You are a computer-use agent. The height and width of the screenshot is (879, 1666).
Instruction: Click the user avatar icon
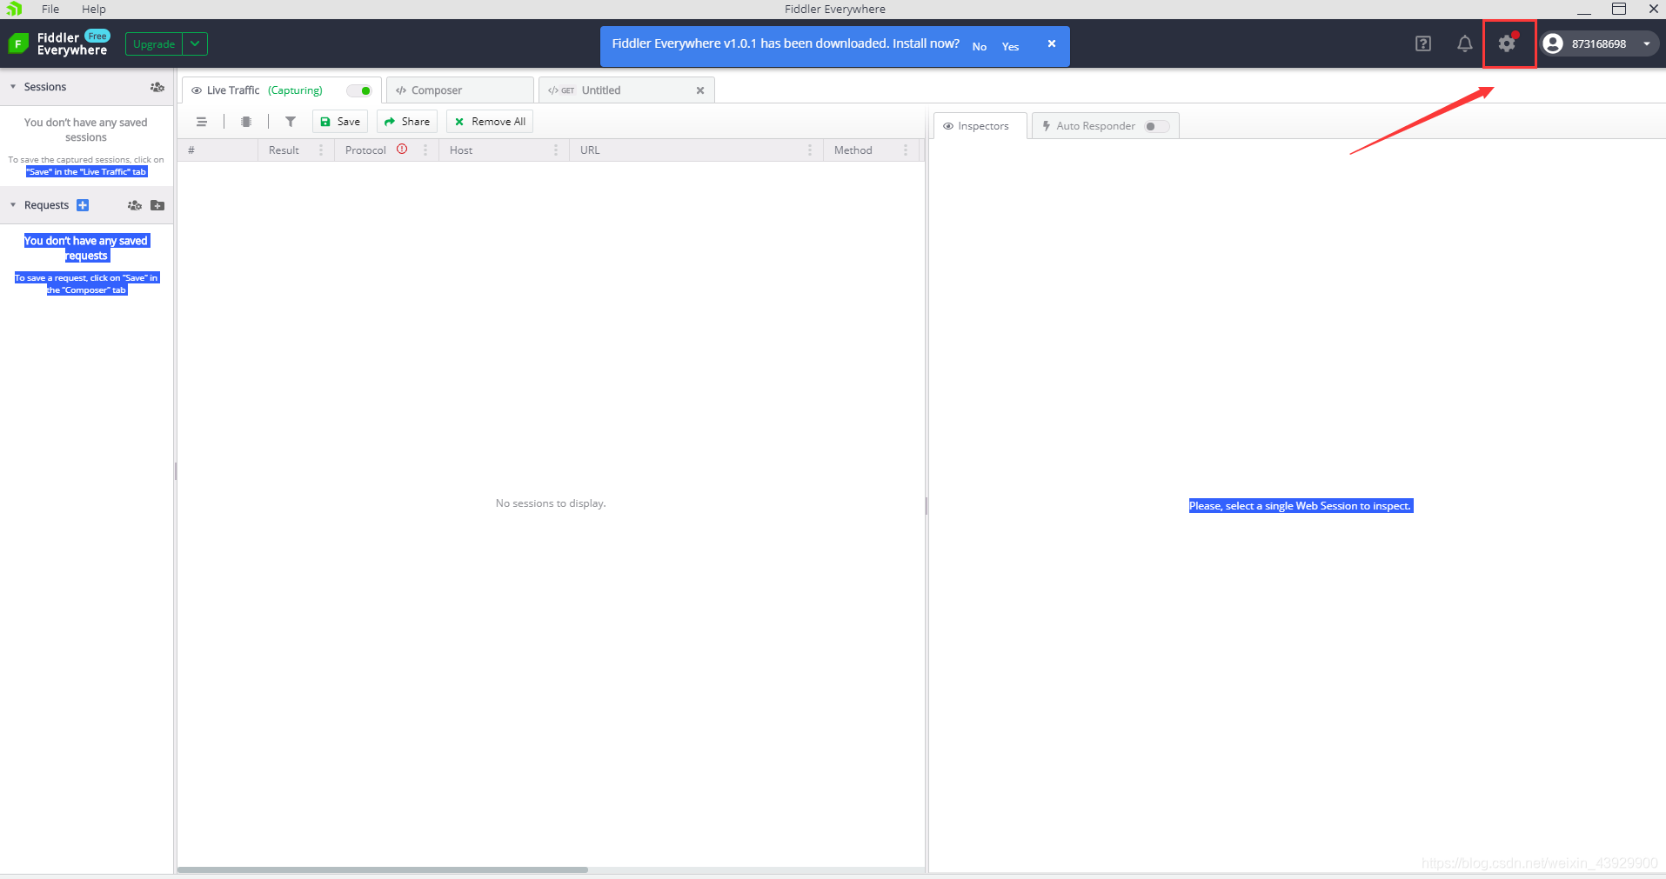(1553, 43)
